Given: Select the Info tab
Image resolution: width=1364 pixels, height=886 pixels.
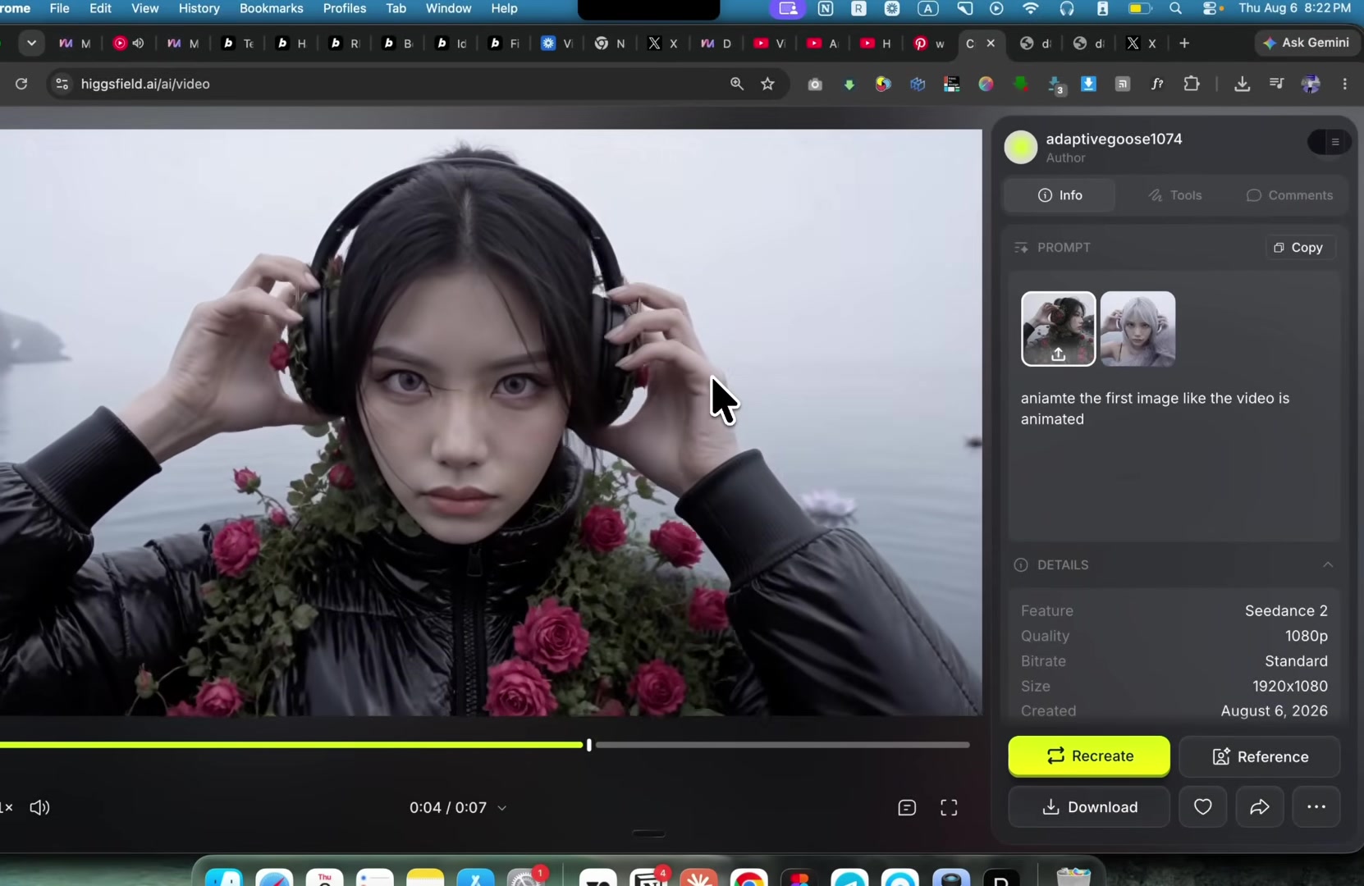Looking at the screenshot, I should click(x=1060, y=195).
